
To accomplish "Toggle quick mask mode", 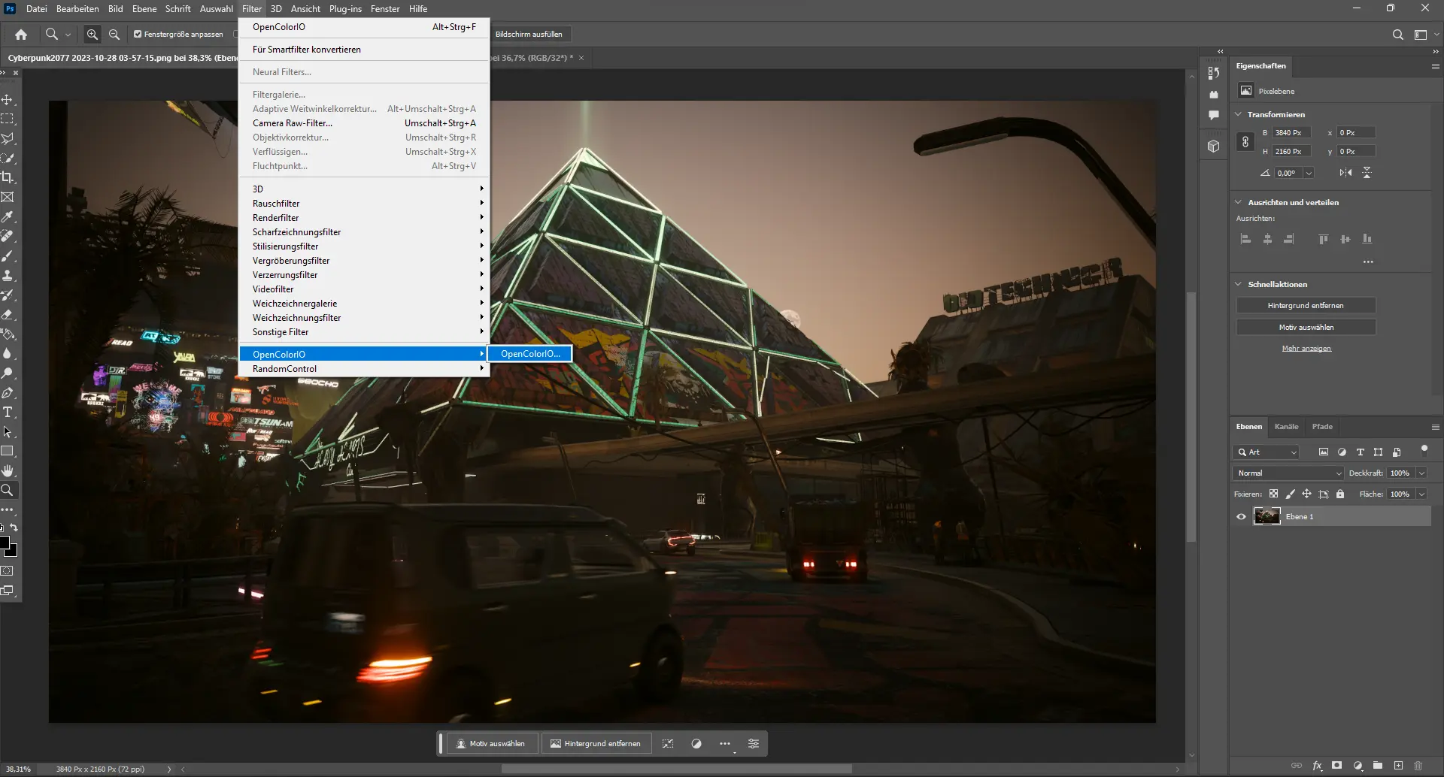I will coord(8,571).
